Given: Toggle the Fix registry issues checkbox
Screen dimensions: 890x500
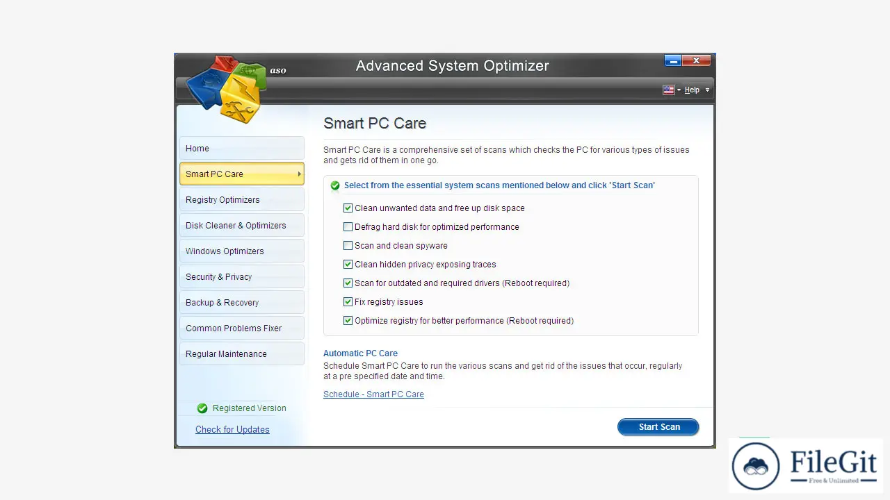Looking at the screenshot, I should point(348,301).
